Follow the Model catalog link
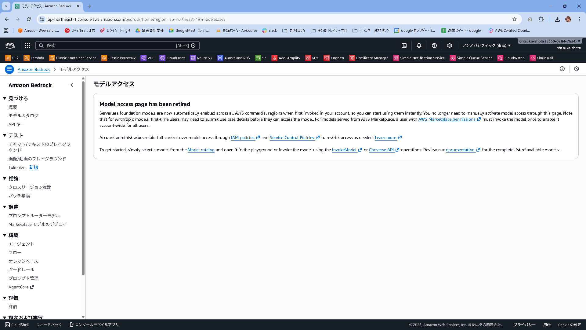 201,150
